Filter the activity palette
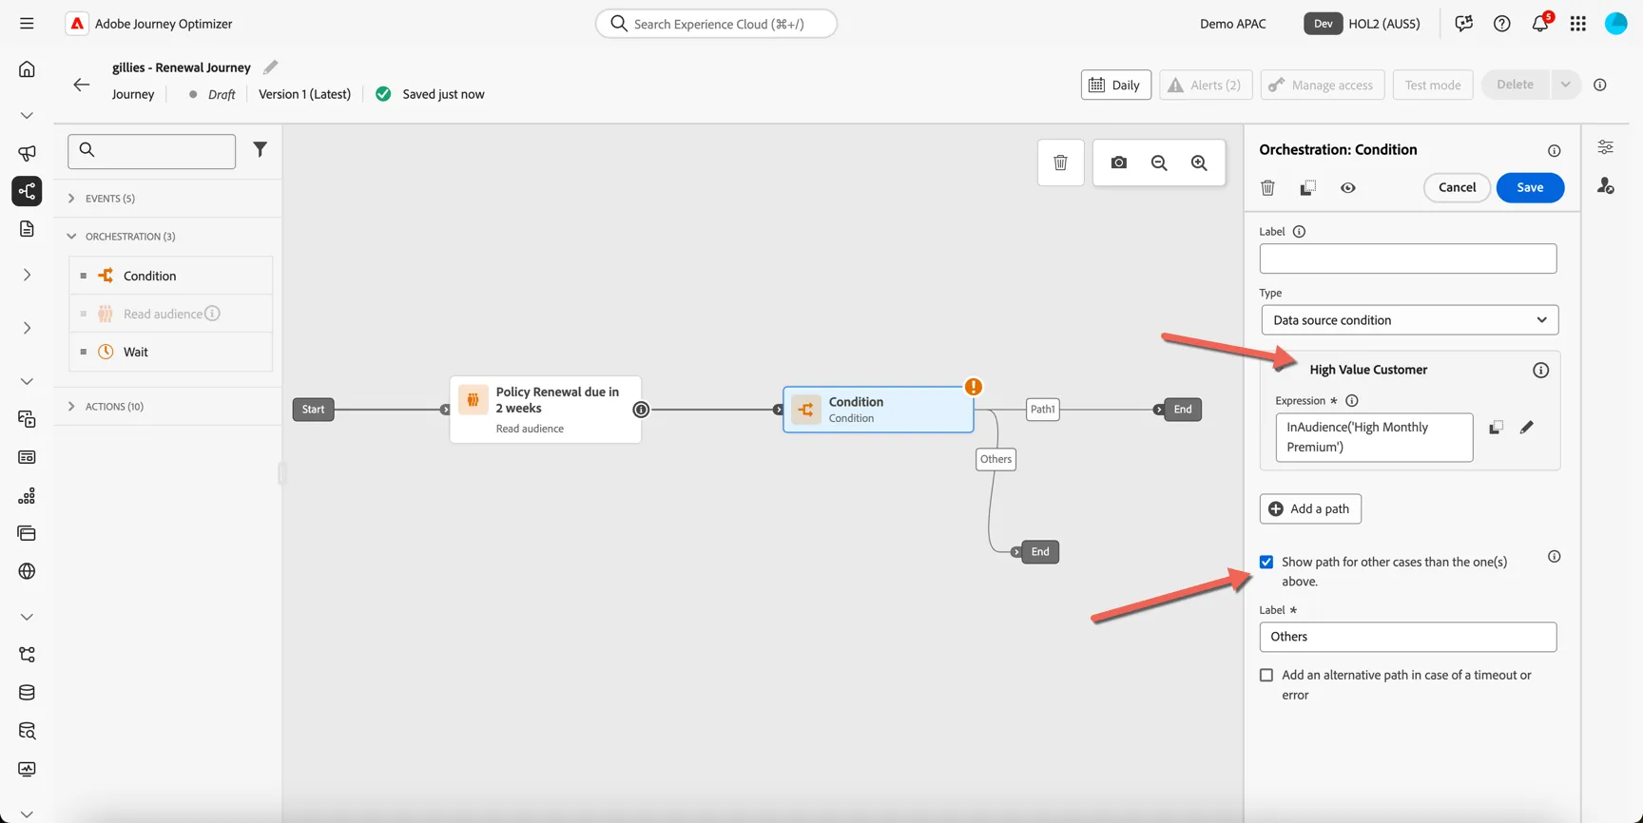Viewport: 1643px width, 823px height. coord(260,149)
